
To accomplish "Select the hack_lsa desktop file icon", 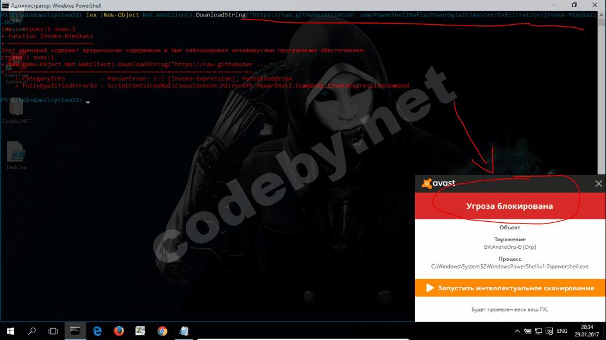I will pyautogui.click(x=16, y=156).
